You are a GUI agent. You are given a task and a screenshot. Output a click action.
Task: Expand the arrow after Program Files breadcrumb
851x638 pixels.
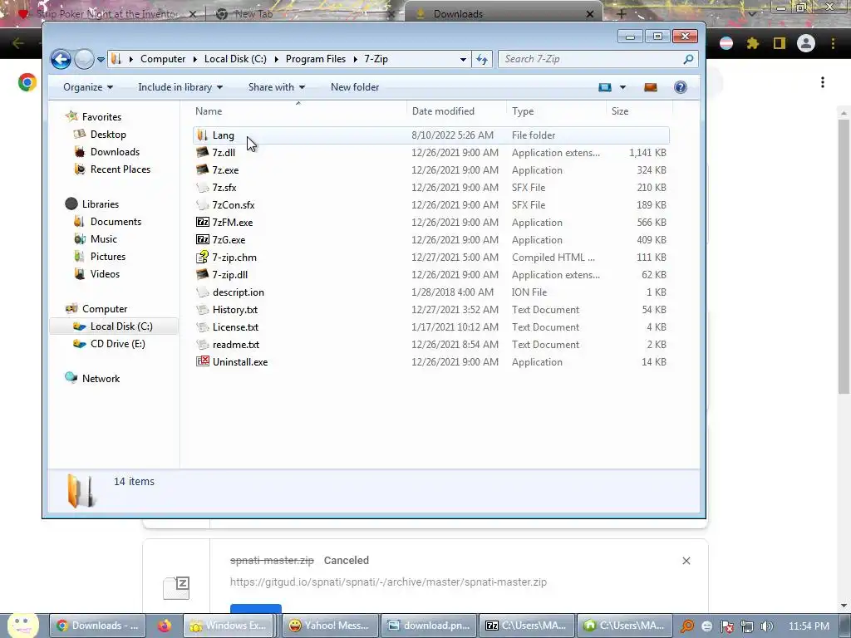pos(356,59)
